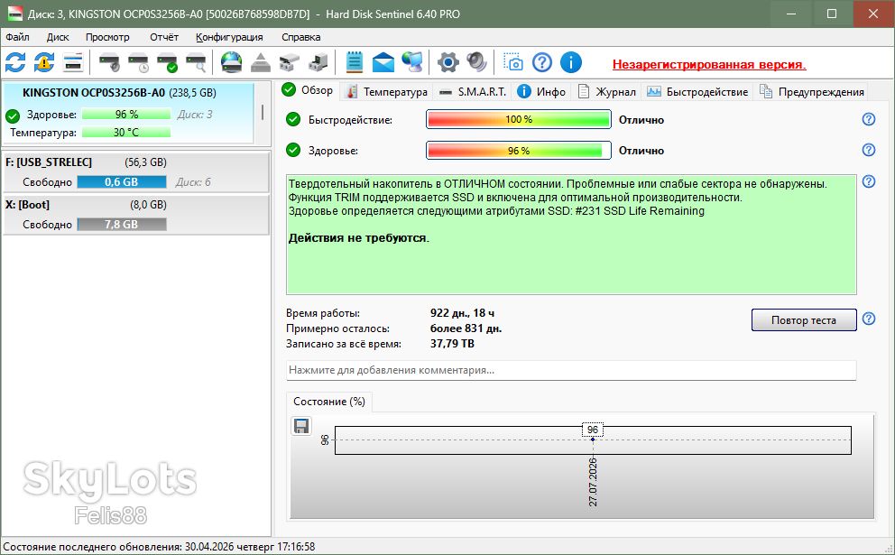Click the 37,79 TB written value
Screen dimensions: 895x555
[452, 344]
